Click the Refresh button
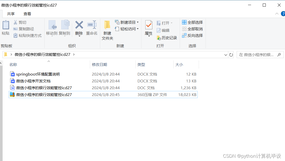The image size is (285, 161). pos(231,55)
